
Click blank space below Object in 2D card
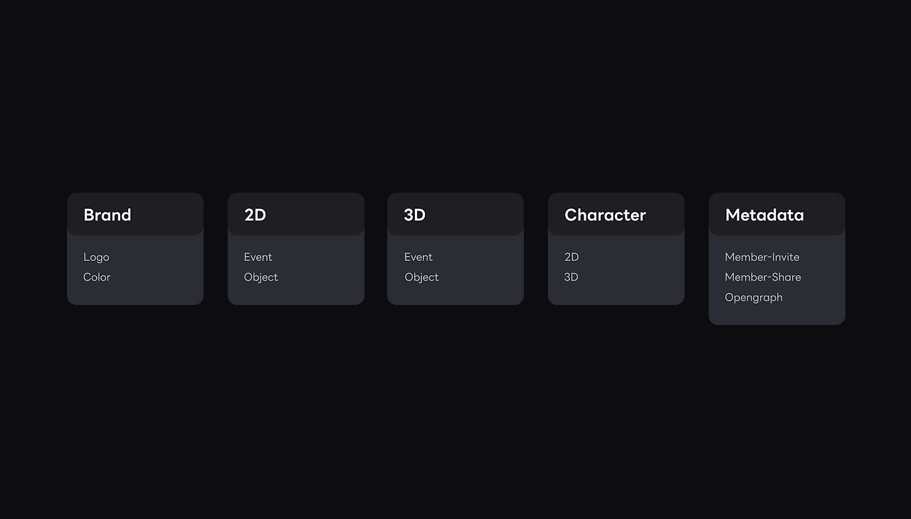(296, 295)
